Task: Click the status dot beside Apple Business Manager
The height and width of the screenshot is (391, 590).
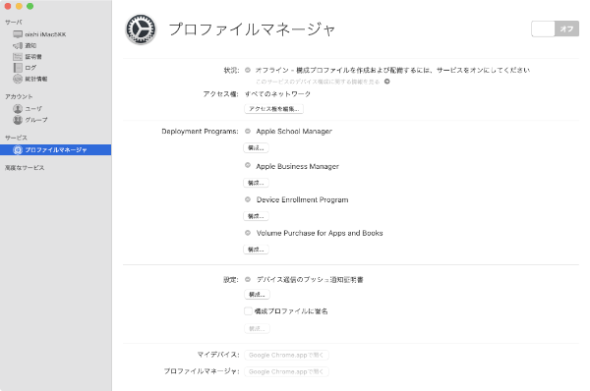Action: click(x=248, y=165)
